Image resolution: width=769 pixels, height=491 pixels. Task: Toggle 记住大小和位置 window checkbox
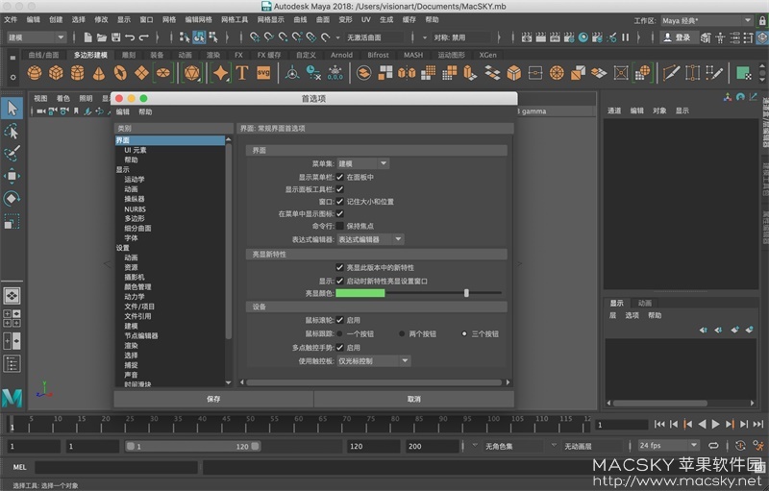[340, 202]
